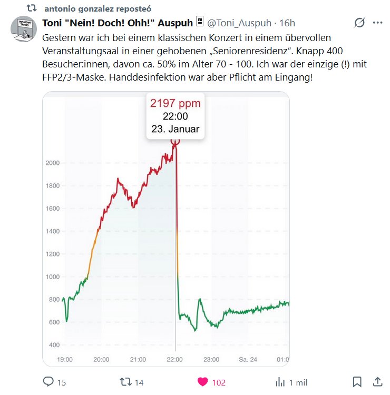Click the share upload icon

click(x=377, y=382)
